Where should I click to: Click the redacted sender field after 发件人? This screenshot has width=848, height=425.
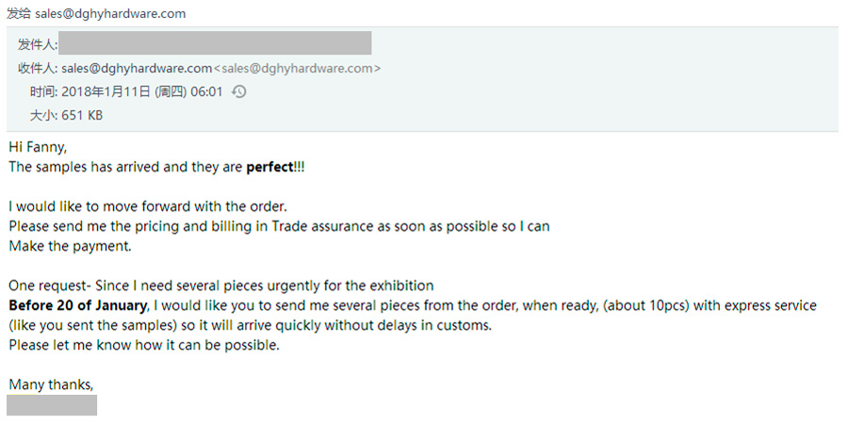[x=215, y=43]
